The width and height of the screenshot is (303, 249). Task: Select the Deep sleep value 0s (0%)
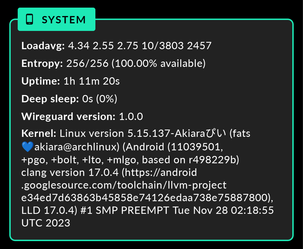point(100,99)
